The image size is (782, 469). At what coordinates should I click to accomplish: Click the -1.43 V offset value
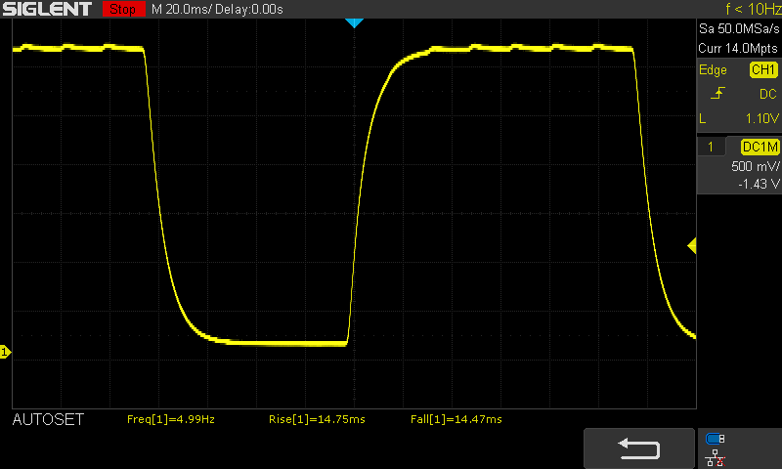coord(759,185)
